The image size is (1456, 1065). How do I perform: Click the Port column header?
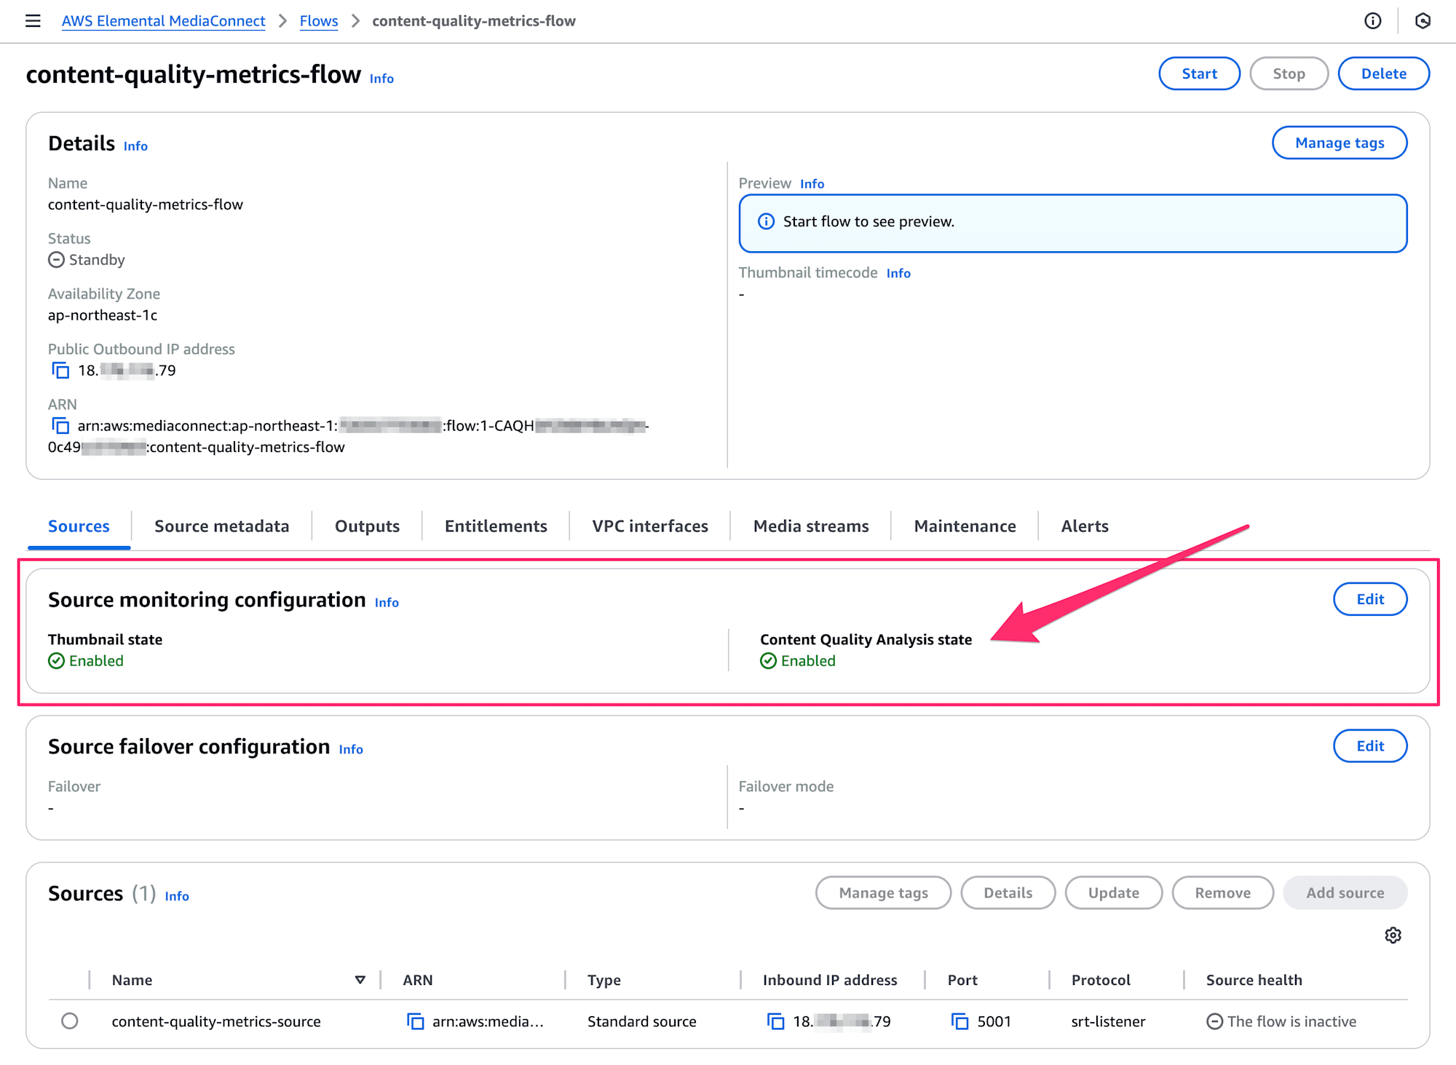click(962, 981)
